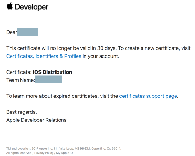Click the Certificate: label
The image size is (195, 156).
point(19,72)
